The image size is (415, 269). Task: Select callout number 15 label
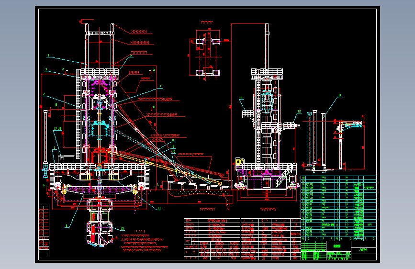coord(122,228)
